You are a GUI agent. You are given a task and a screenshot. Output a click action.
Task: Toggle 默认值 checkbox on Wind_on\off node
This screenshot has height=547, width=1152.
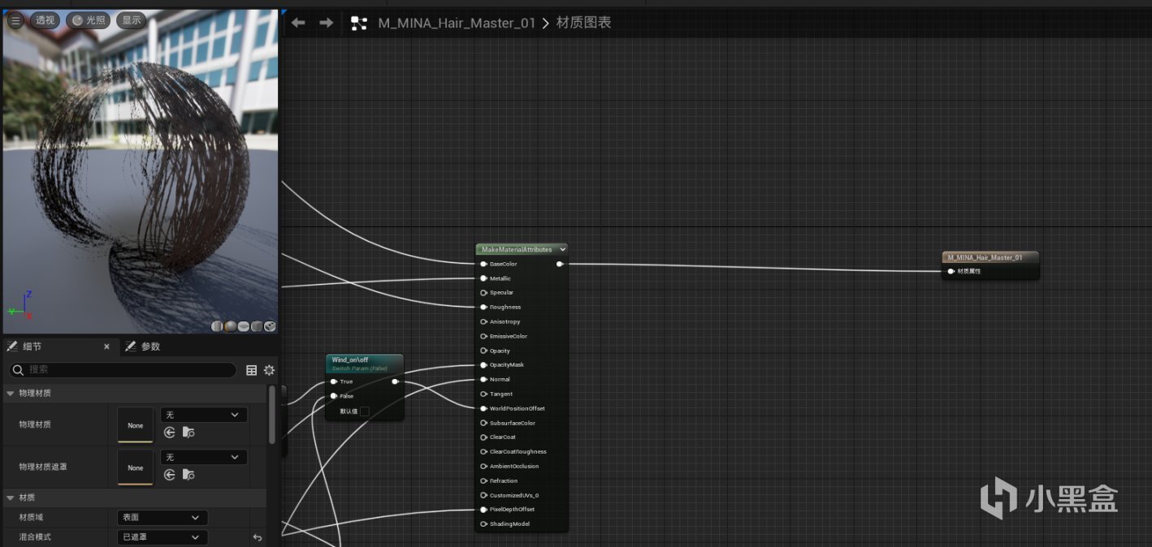click(x=365, y=411)
